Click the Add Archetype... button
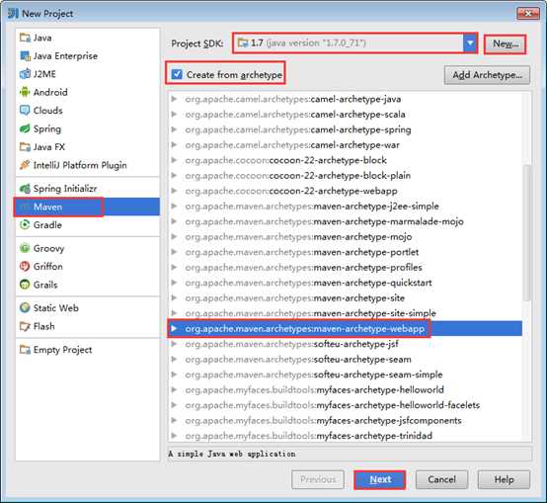This screenshot has width=547, height=503. (x=487, y=75)
